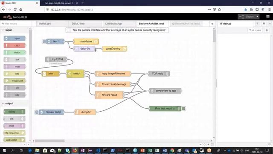Add a new flow tab

(212, 24)
